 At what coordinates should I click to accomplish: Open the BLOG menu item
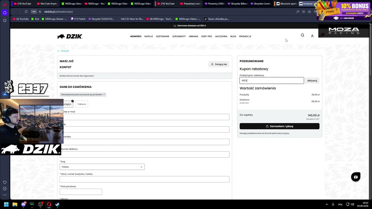(233, 36)
